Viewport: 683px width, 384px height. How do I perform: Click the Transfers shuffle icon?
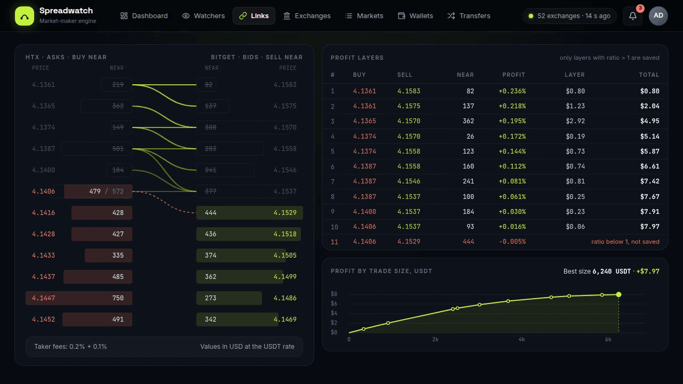click(451, 16)
